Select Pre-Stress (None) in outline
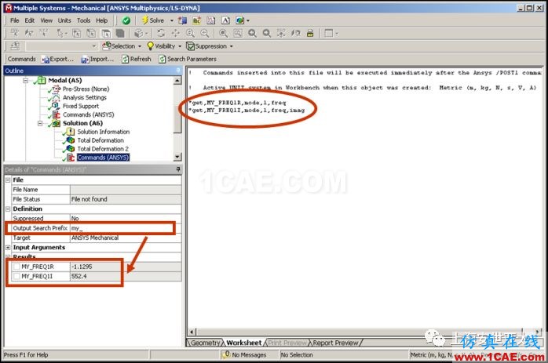 [x=86, y=89]
